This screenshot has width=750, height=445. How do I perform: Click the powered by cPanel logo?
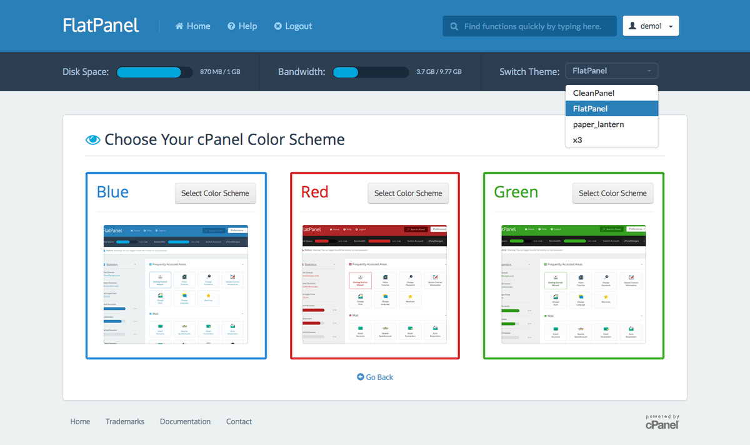tap(662, 422)
